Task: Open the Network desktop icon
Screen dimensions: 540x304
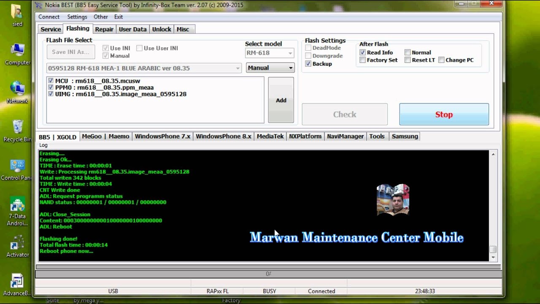Action: coord(17,92)
